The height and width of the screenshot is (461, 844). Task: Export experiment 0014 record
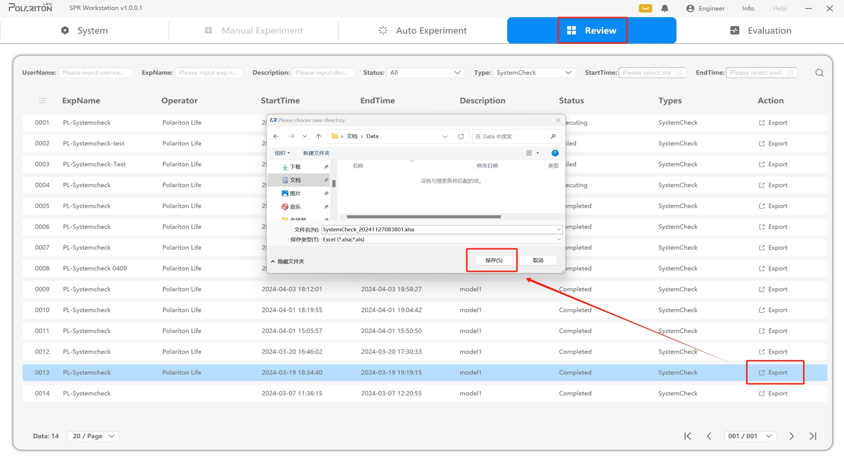(x=773, y=393)
